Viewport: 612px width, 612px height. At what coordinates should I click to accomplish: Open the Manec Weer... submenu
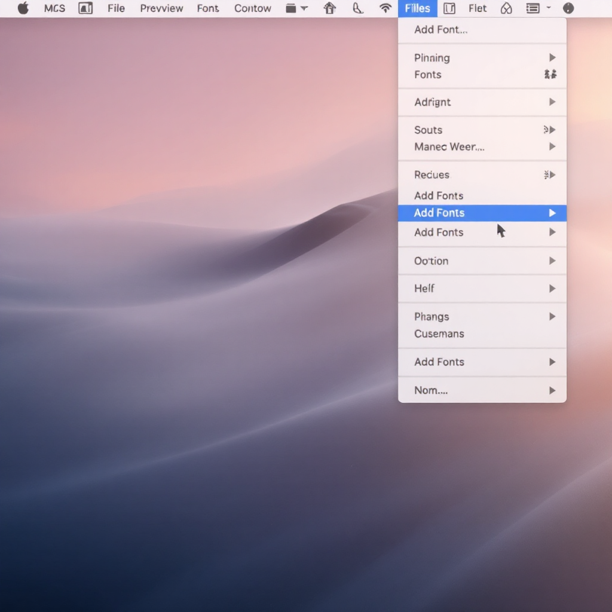click(x=482, y=147)
